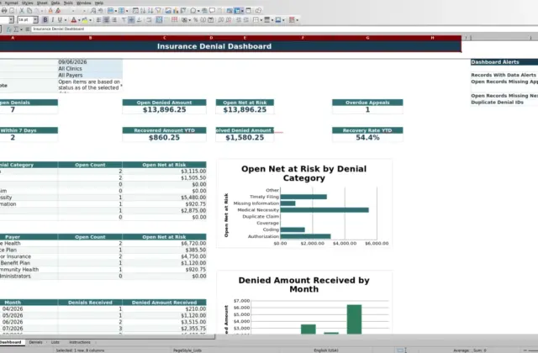Click the $13,896.25 Open Denied Amount value
This screenshot has height=353, width=538.
coord(165,110)
